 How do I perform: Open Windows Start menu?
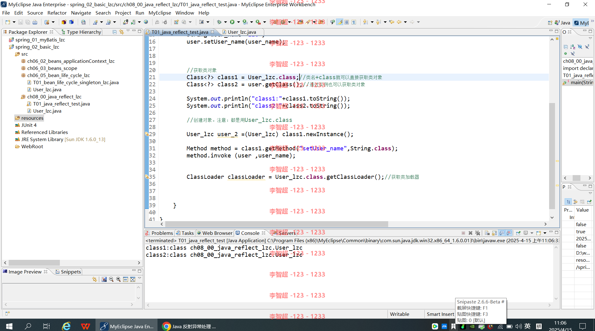point(9,326)
